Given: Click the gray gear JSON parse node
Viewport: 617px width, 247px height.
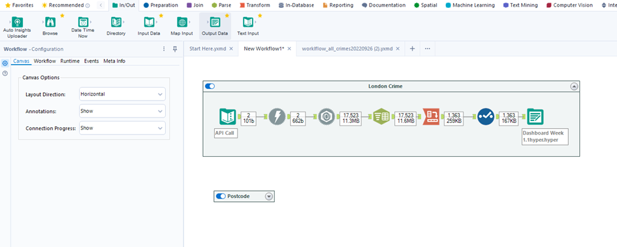Looking at the screenshot, I should coord(326,117).
